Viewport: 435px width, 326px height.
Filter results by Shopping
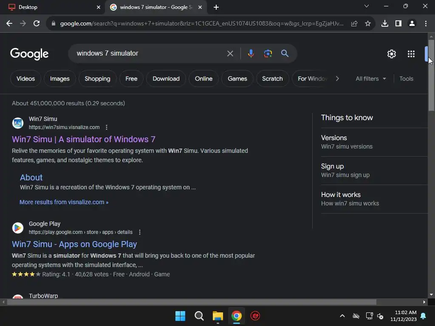tap(97, 79)
